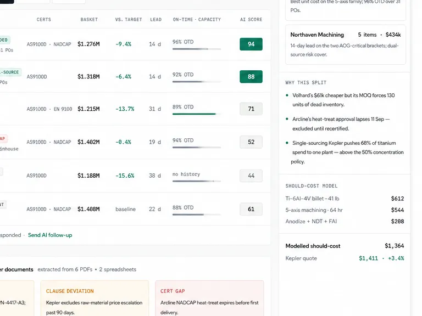This screenshot has width=422, height=316.
Task: Open the Northaven Machining card
Action: pyautogui.click(x=346, y=44)
